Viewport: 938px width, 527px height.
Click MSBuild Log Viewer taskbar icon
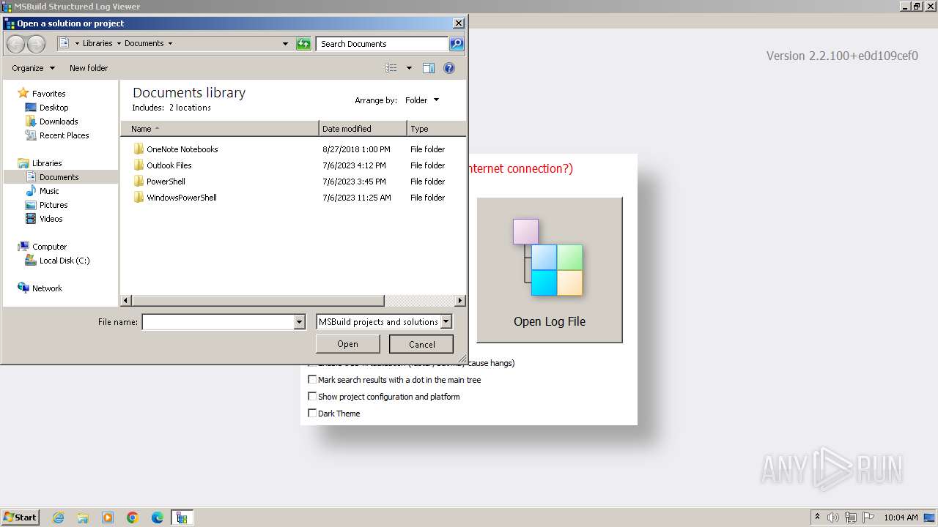[182, 517]
